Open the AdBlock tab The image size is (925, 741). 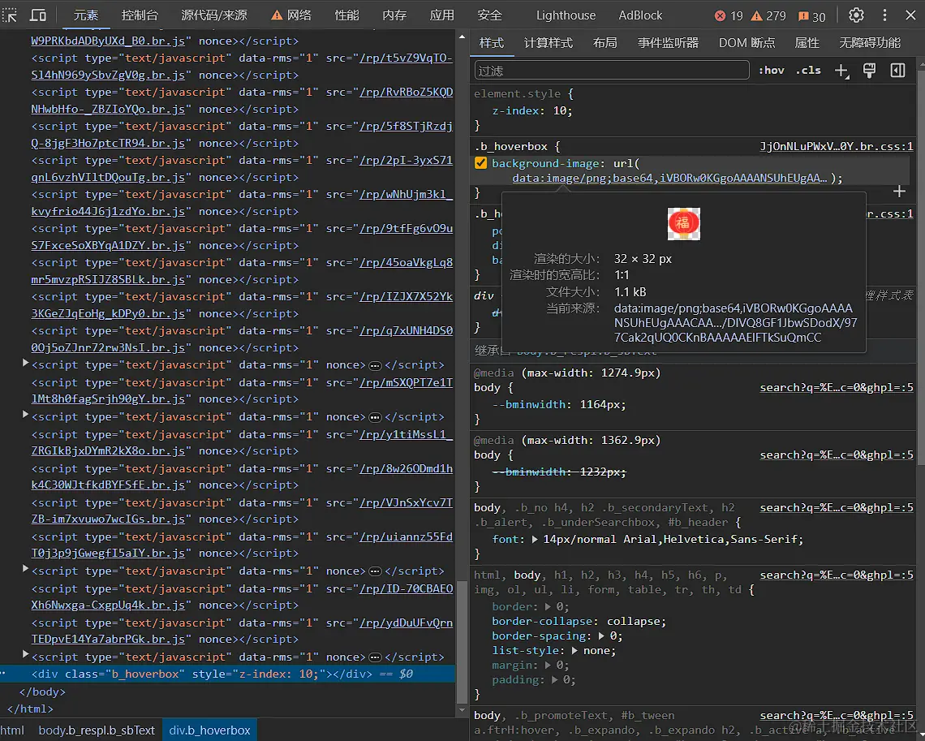point(640,15)
